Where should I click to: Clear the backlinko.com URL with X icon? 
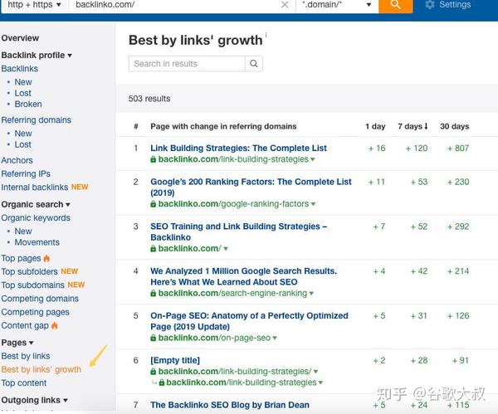(x=285, y=5)
